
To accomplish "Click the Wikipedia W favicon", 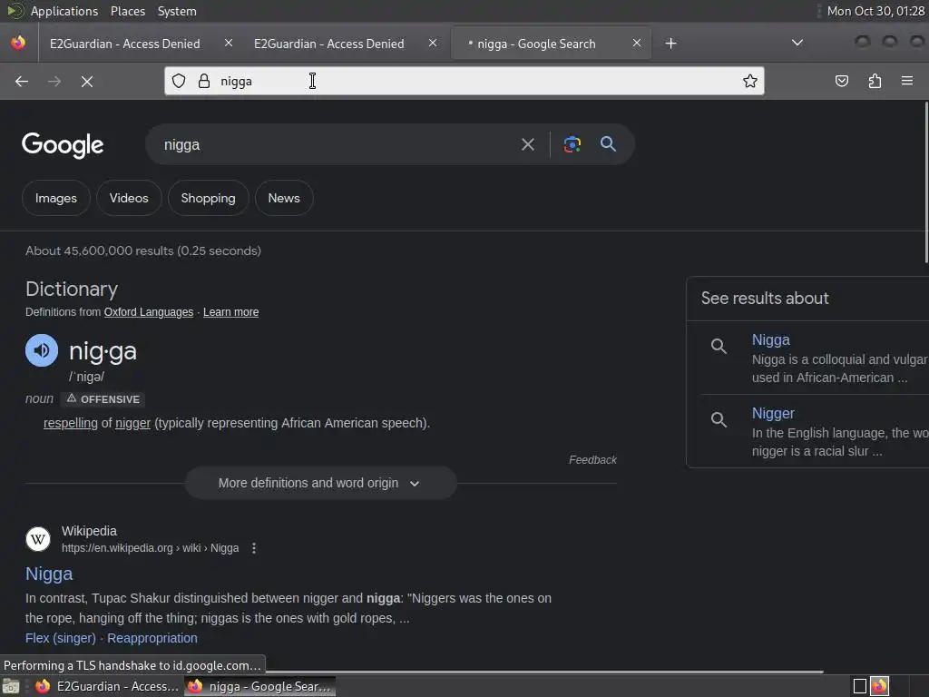I will pos(38,539).
